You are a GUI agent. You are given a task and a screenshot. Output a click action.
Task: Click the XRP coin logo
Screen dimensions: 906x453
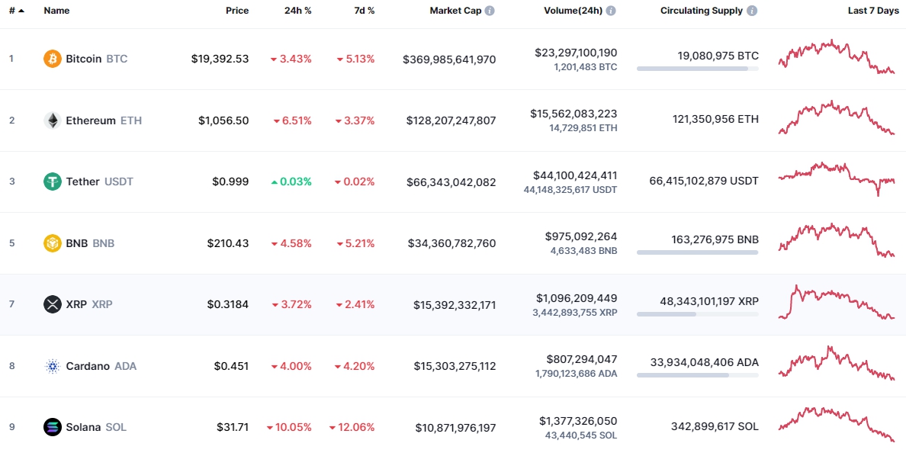53,304
